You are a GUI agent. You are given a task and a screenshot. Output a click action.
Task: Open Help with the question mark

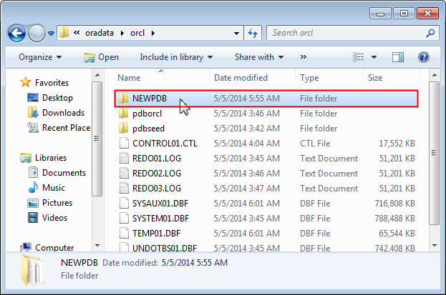tap(424, 57)
